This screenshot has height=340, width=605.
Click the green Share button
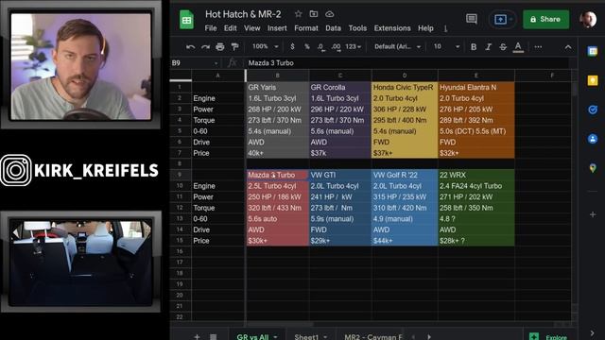pos(545,19)
